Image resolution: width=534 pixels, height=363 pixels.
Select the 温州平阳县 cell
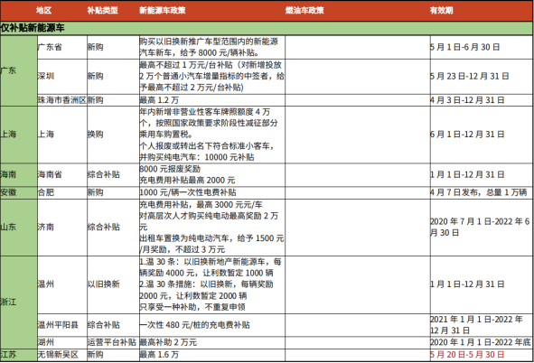coord(62,325)
